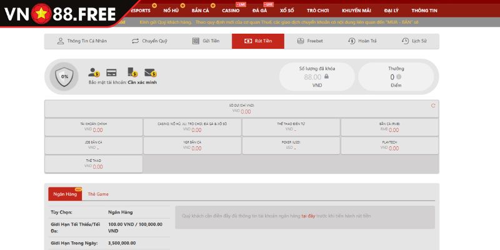Viewport: 500px width, 250px height.
Task: Select the Tài Khoản Chính balance cell
Action: click(x=94, y=127)
